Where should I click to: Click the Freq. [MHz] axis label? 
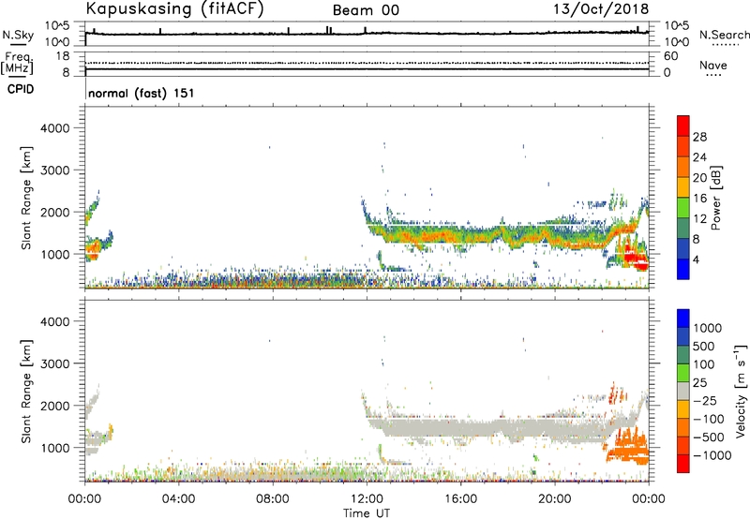pos(18,63)
